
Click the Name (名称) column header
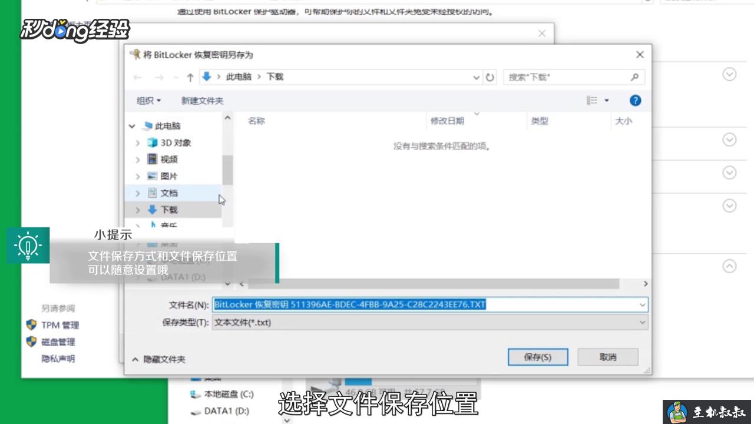[256, 121]
